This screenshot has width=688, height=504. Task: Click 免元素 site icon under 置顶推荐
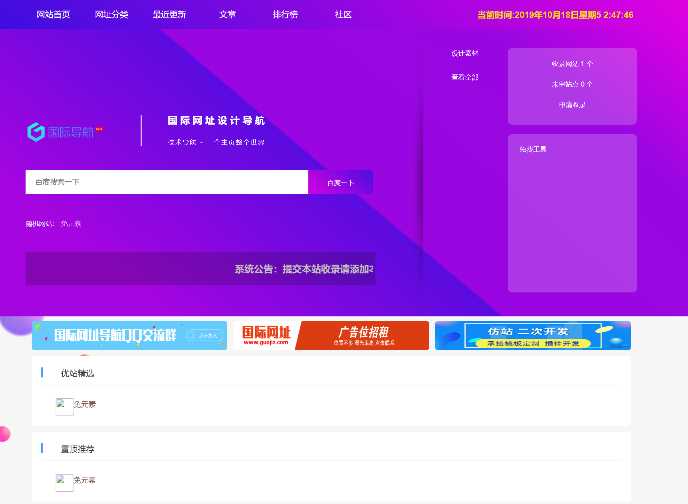(x=64, y=482)
